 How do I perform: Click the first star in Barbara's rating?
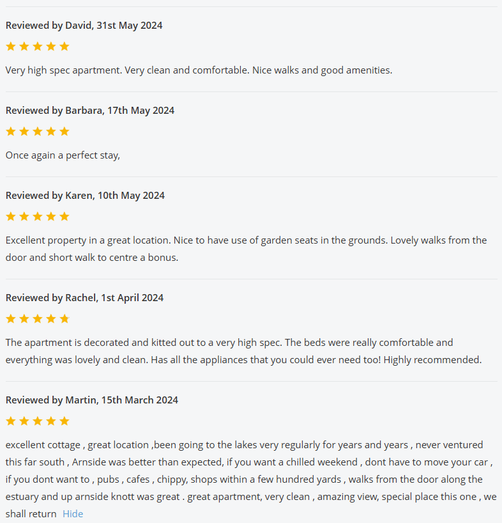click(11, 132)
